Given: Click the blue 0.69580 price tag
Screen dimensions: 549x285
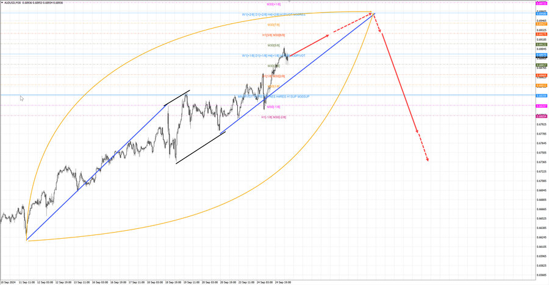Looking at the screenshot, I should pos(542,14).
